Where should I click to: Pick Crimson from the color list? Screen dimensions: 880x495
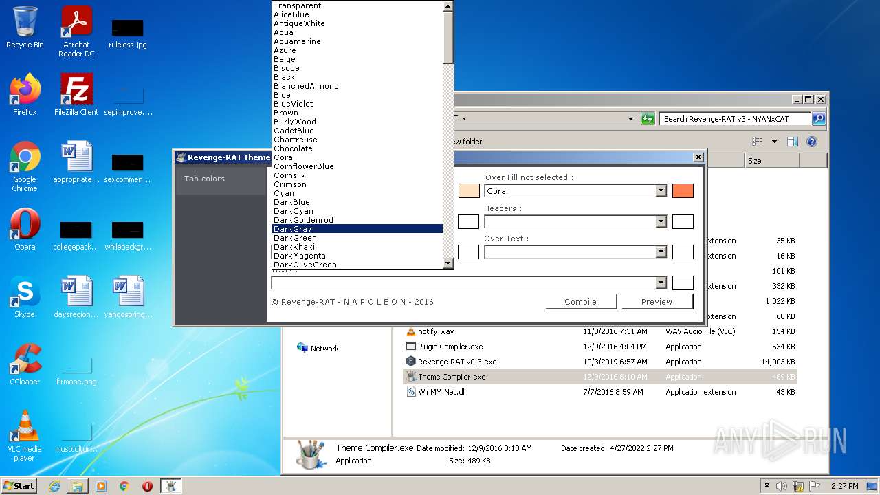(x=357, y=184)
